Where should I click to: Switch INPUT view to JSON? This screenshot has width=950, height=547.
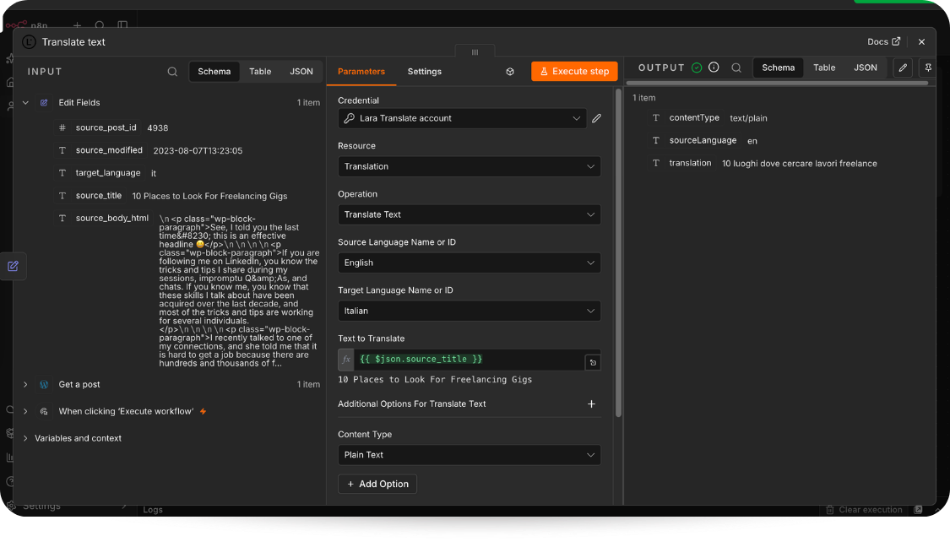301,72
